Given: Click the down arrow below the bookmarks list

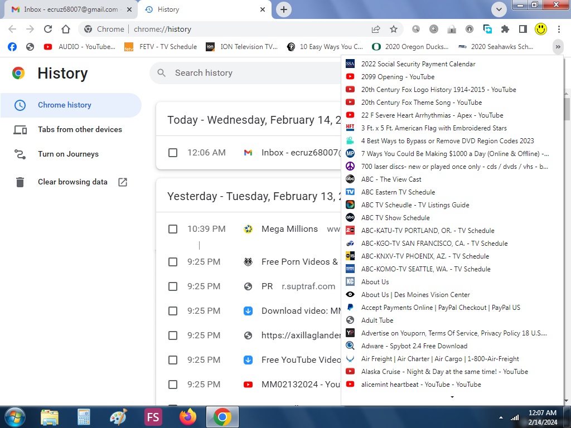Looking at the screenshot, I should coord(452,397).
